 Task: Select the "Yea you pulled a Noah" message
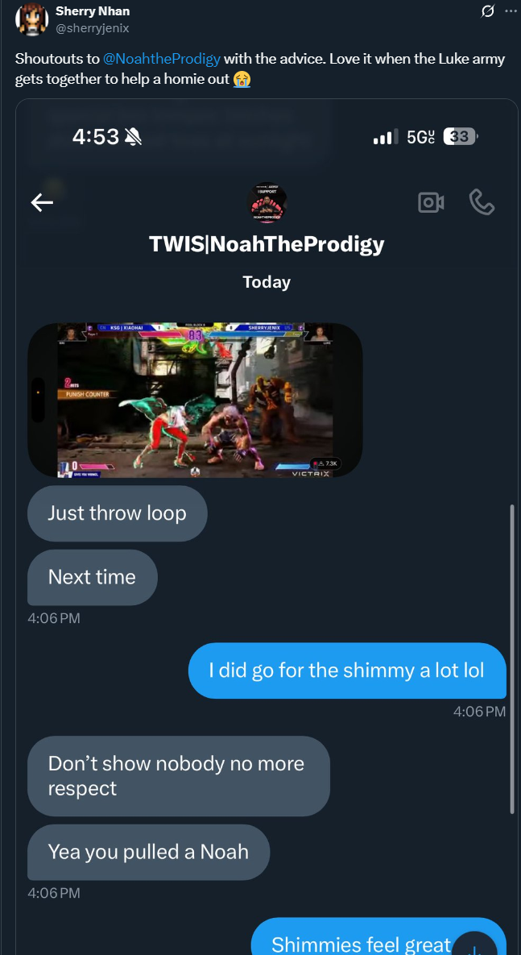click(148, 852)
